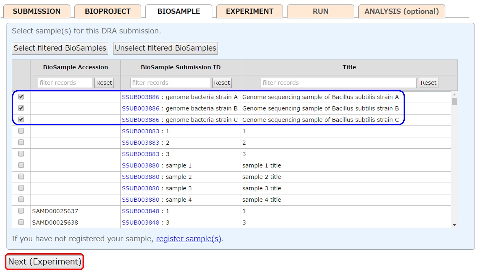Open the EXPERIMENT tab
Image resolution: width=477 pixels, height=271 pixels.
pyautogui.click(x=249, y=11)
